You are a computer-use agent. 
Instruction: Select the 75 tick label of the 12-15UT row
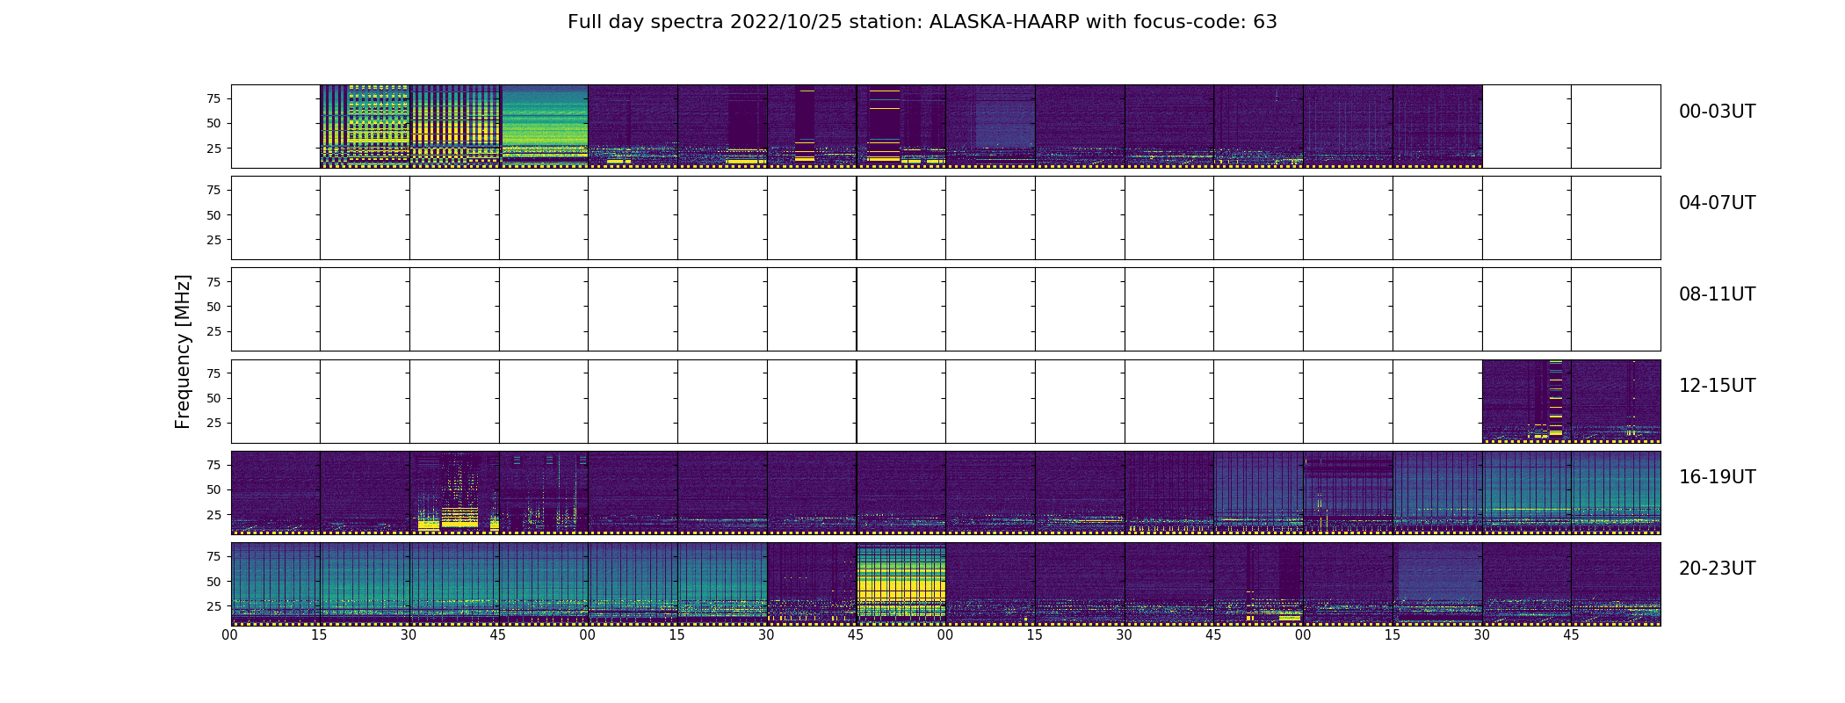point(213,373)
